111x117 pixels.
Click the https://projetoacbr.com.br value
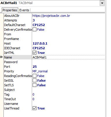pos(51,16)
